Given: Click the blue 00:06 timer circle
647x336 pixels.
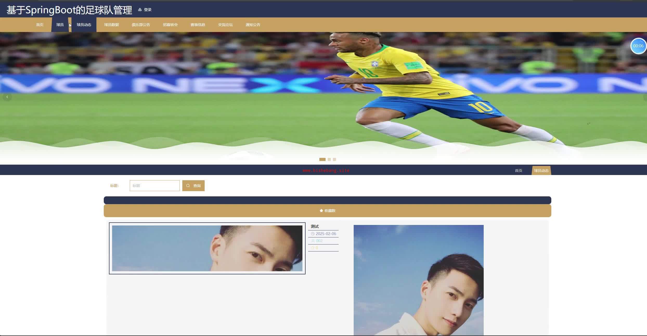Looking at the screenshot, I should coord(638,46).
